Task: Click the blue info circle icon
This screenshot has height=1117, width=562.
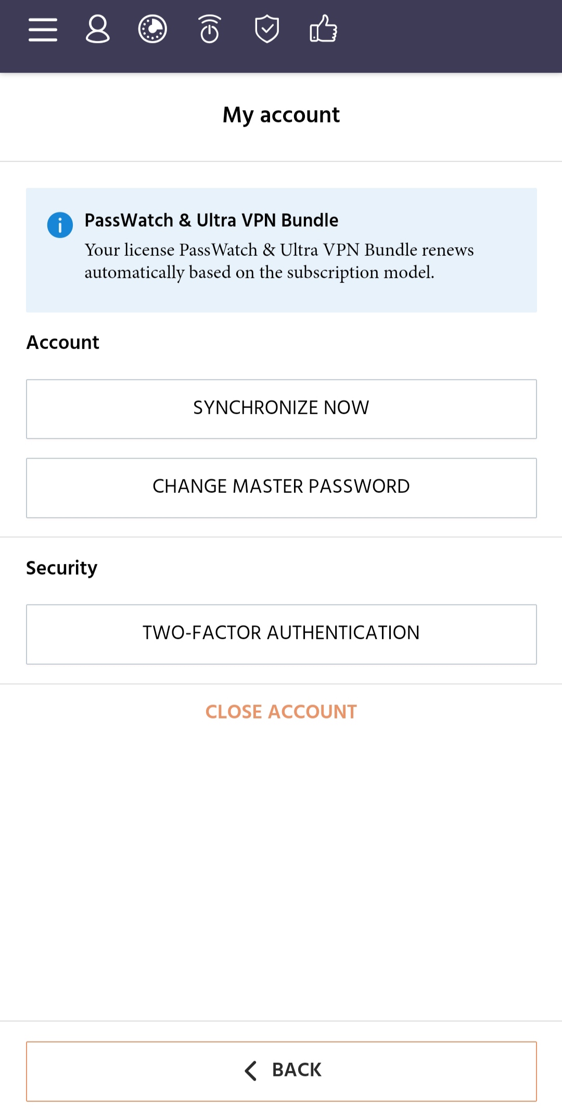Action: click(60, 225)
